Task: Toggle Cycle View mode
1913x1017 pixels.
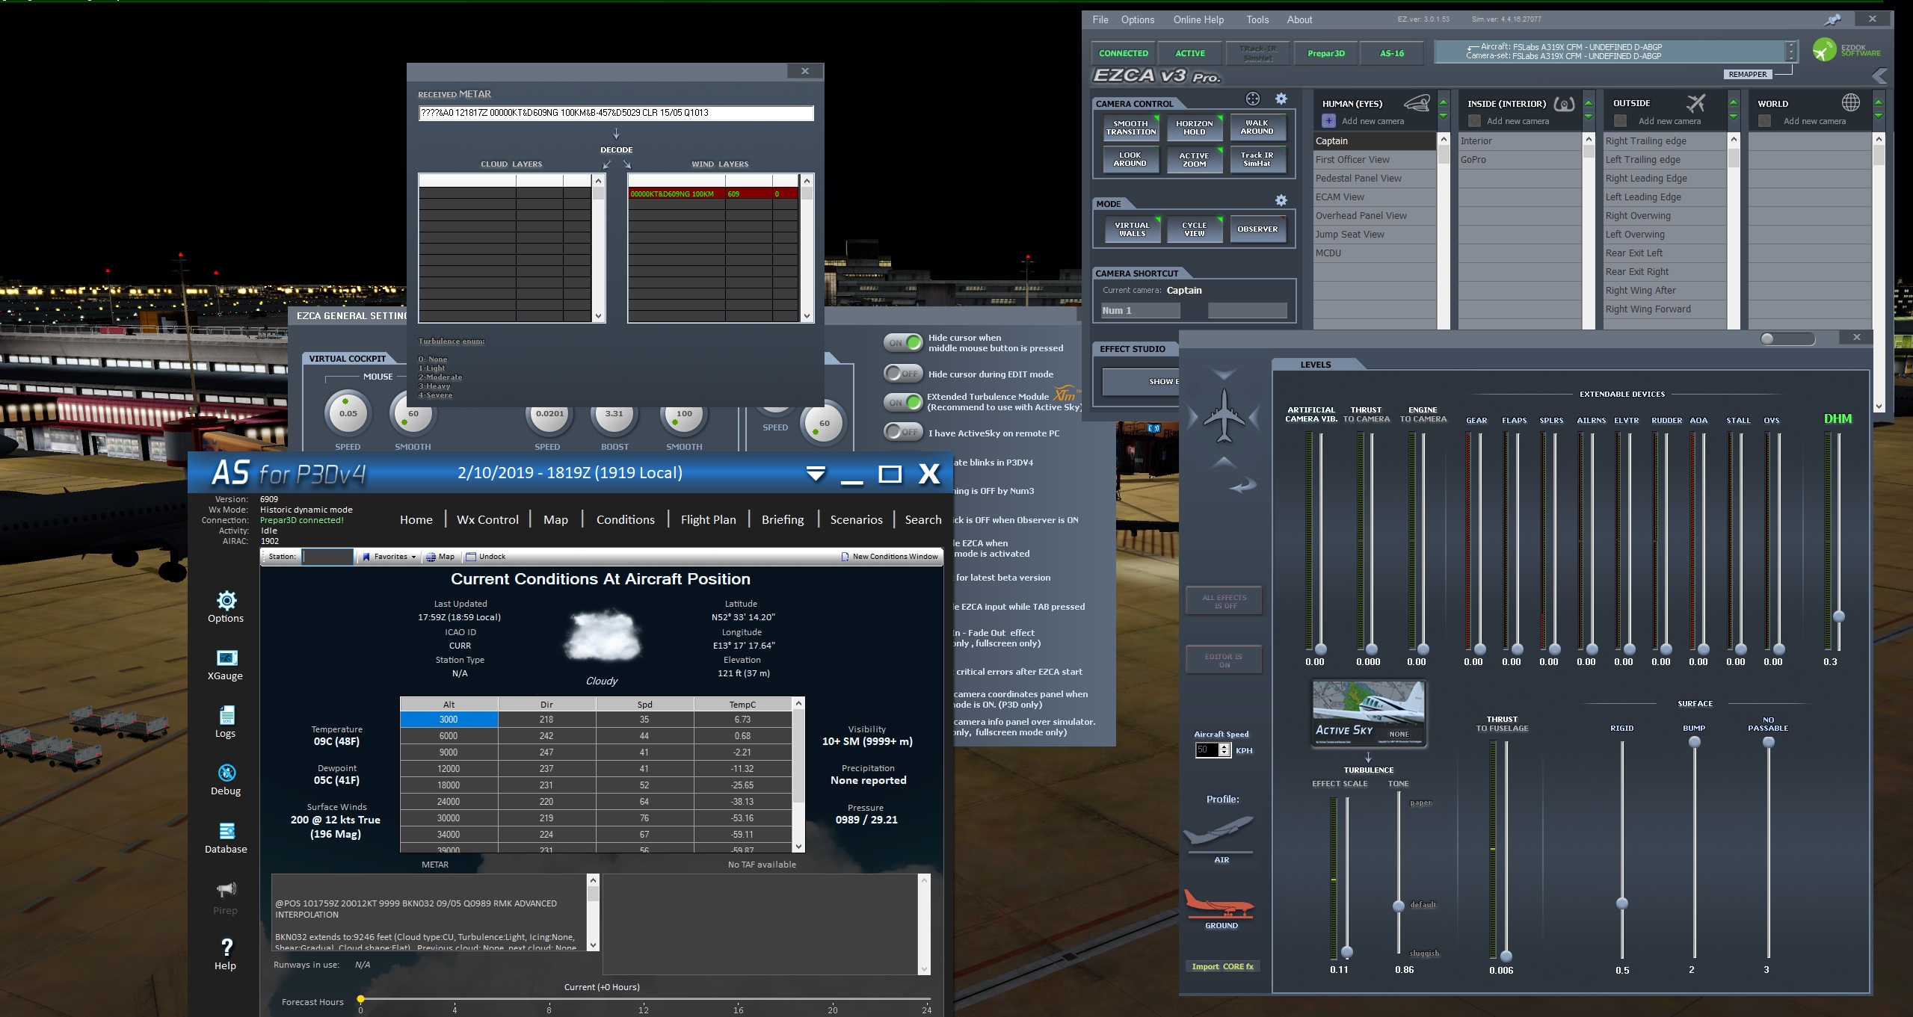Action: 1195,229
